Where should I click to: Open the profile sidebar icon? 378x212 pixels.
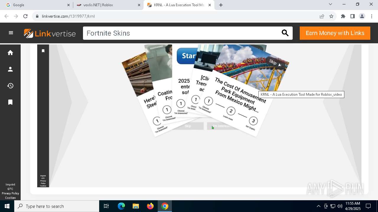pyautogui.click(x=10, y=69)
